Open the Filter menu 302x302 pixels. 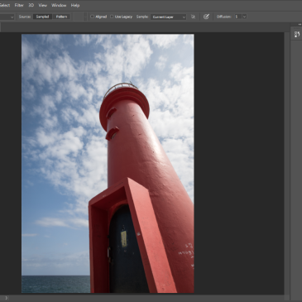[x=19, y=5]
